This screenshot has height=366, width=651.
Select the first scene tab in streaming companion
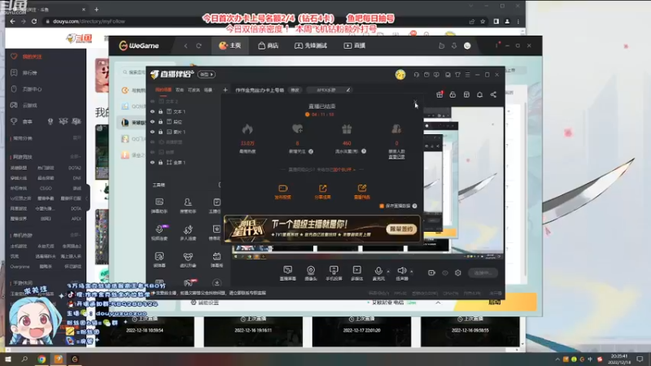click(164, 89)
